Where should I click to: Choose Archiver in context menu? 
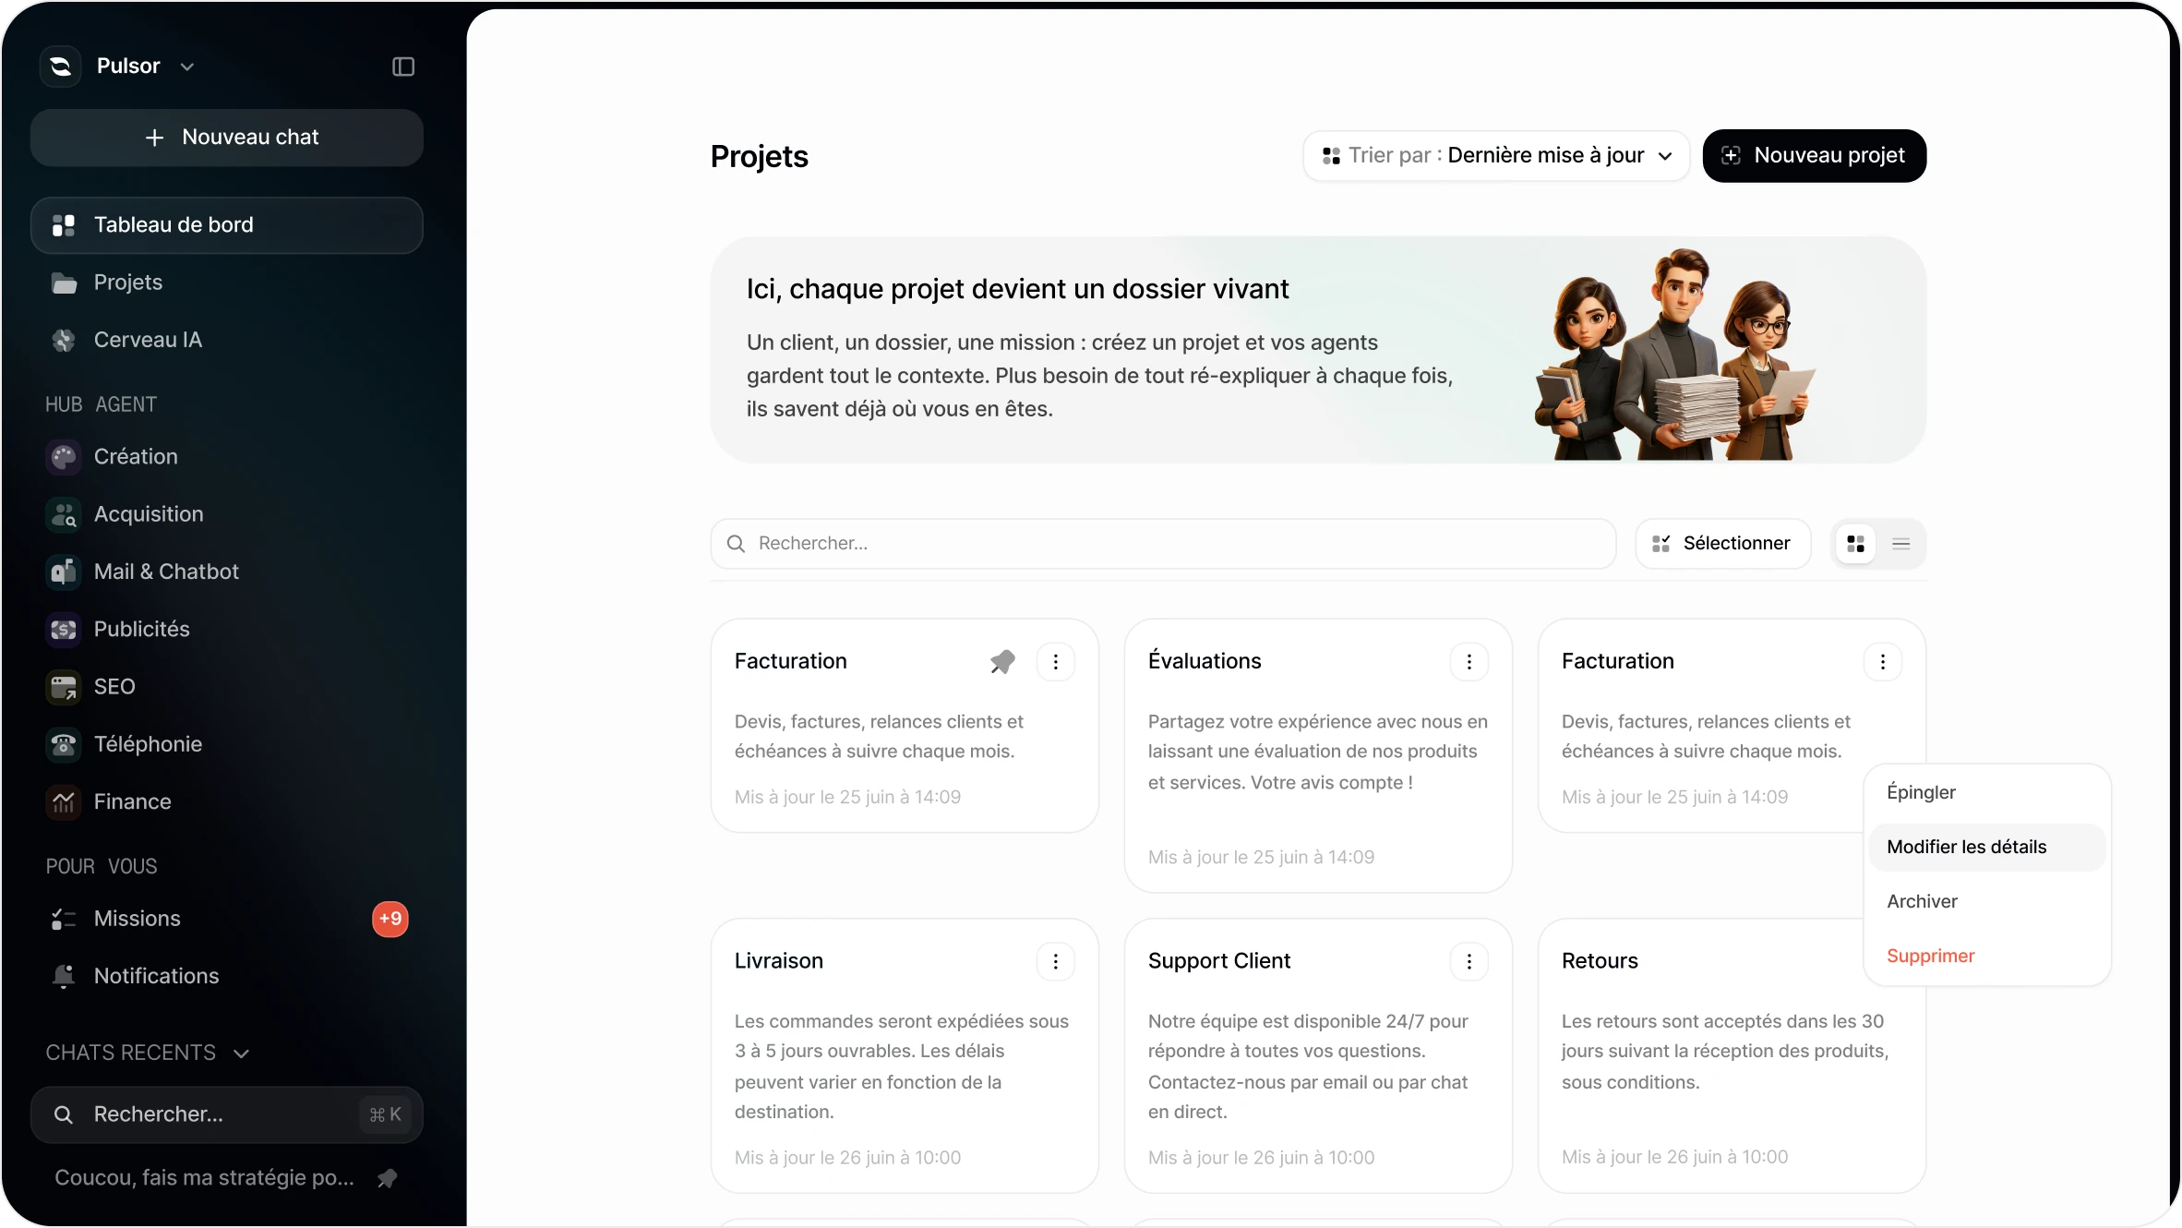coord(1987,901)
